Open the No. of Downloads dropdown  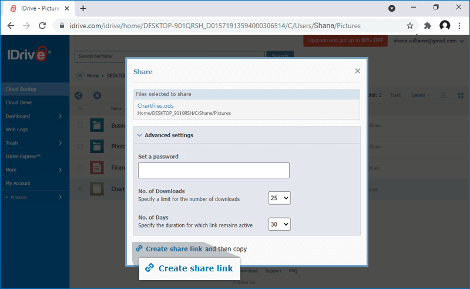click(280, 198)
